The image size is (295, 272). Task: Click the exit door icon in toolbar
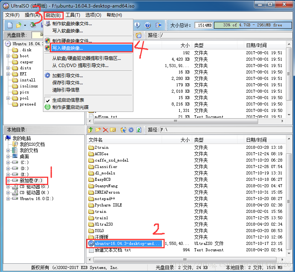point(158,25)
